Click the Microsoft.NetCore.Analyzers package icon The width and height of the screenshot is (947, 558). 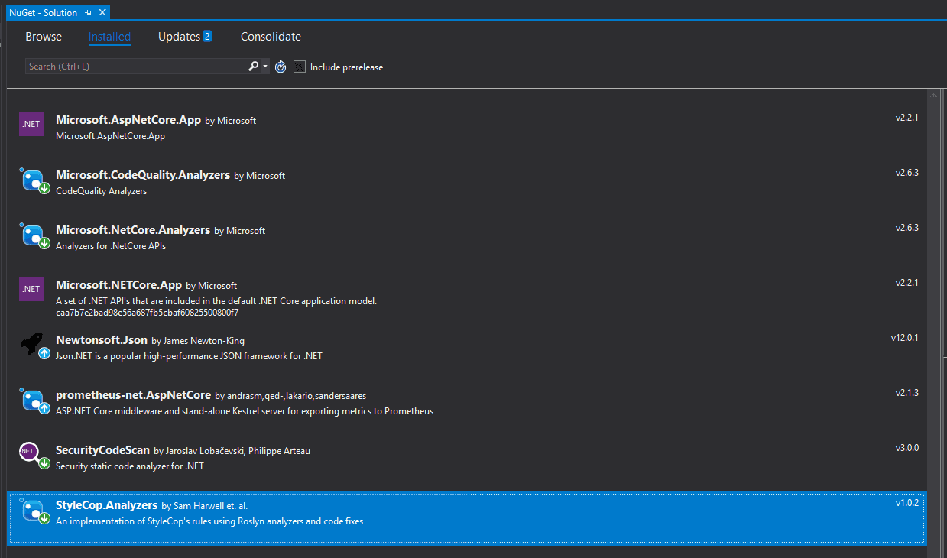[x=34, y=235]
